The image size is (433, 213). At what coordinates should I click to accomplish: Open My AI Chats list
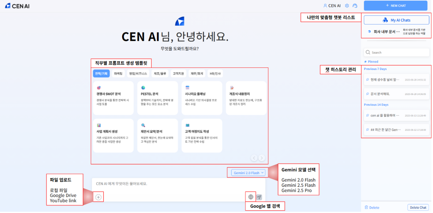pyautogui.click(x=396, y=20)
